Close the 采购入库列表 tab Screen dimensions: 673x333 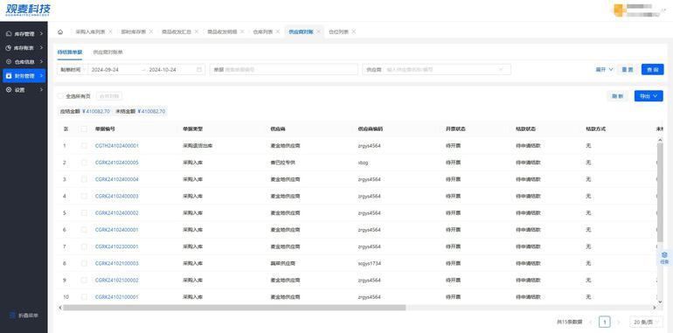[110, 31]
